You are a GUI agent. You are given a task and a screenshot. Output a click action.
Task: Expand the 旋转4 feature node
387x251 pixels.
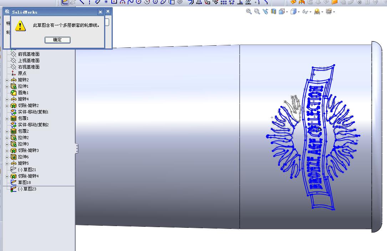click(x=7, y=99)
